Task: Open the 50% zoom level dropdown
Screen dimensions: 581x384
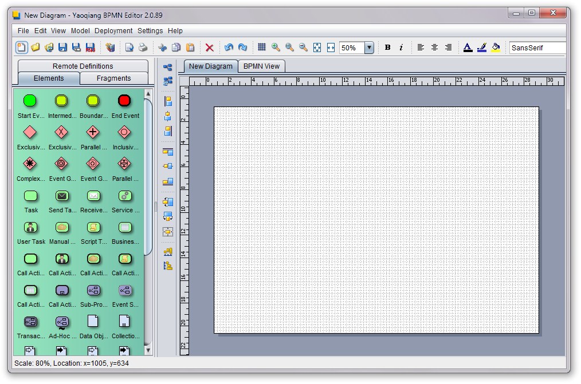Action: pyautogui.click(x=369, y=47)
